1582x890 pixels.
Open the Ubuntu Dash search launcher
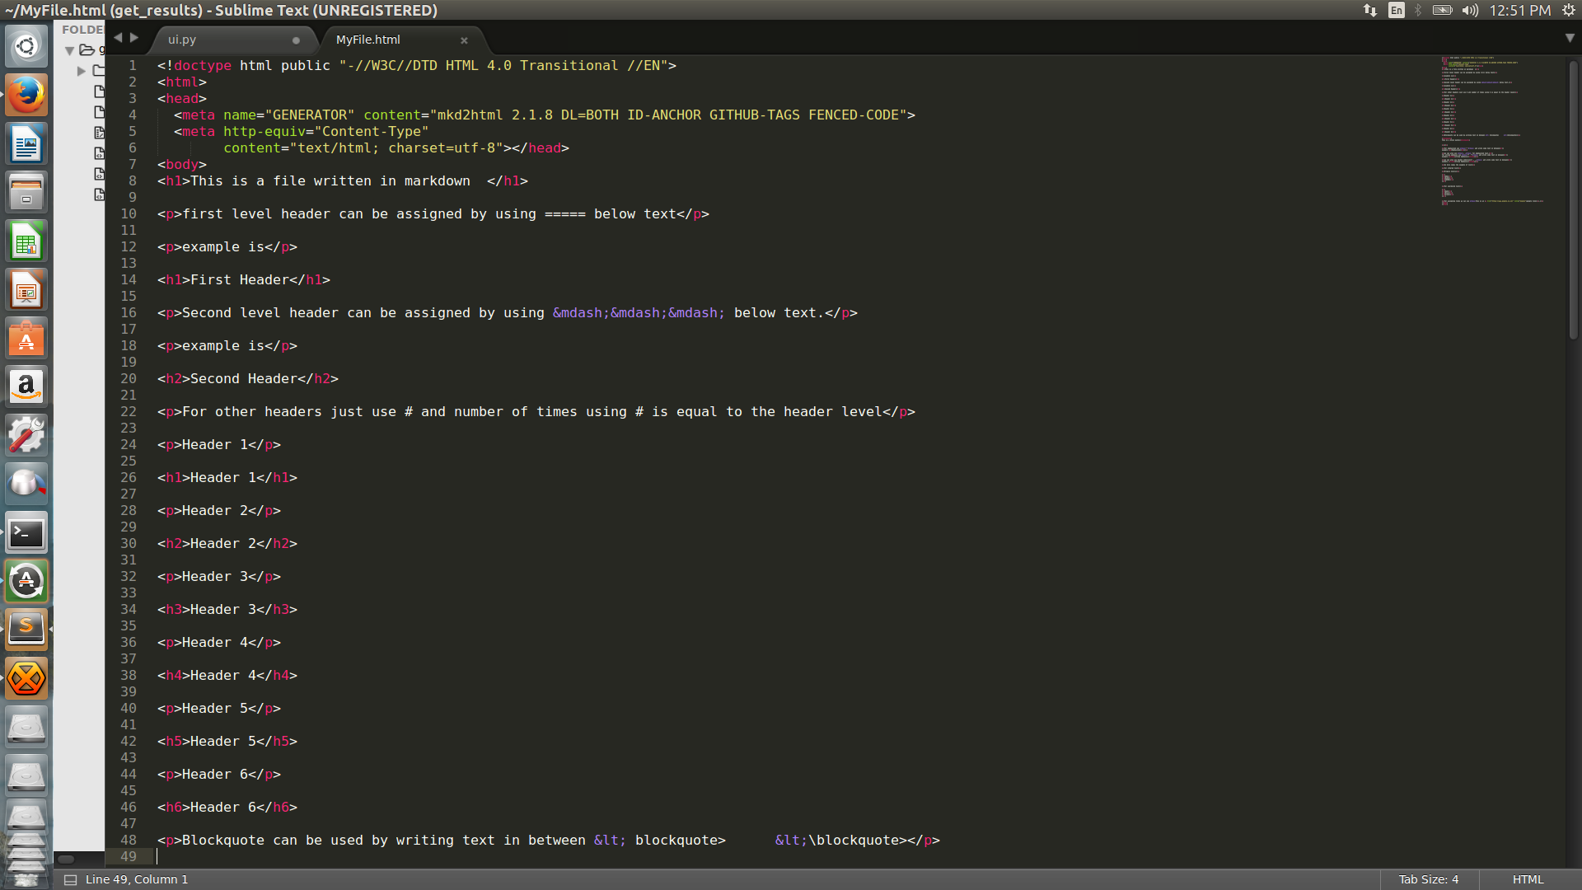coord(26,46)
